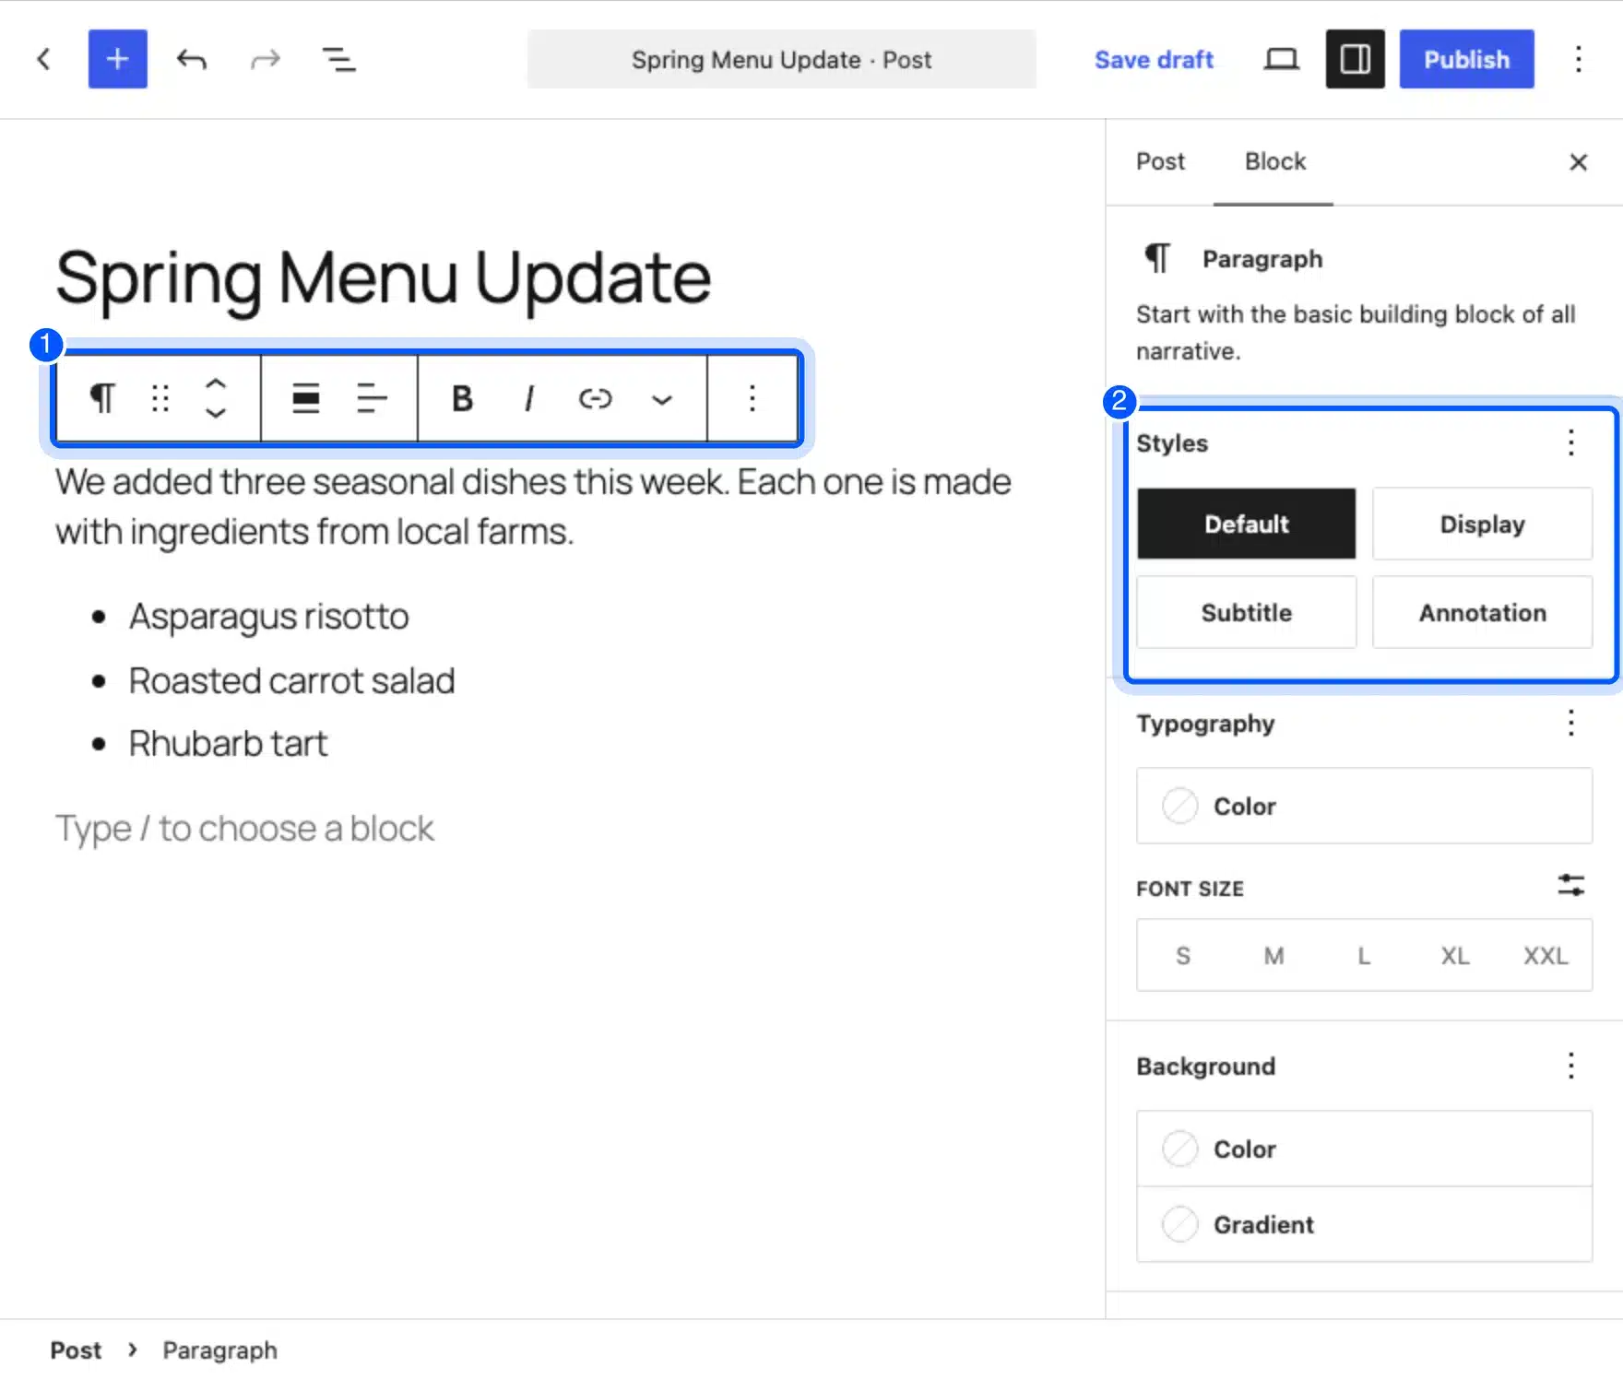Open the text alignment control

coord(372,398)
